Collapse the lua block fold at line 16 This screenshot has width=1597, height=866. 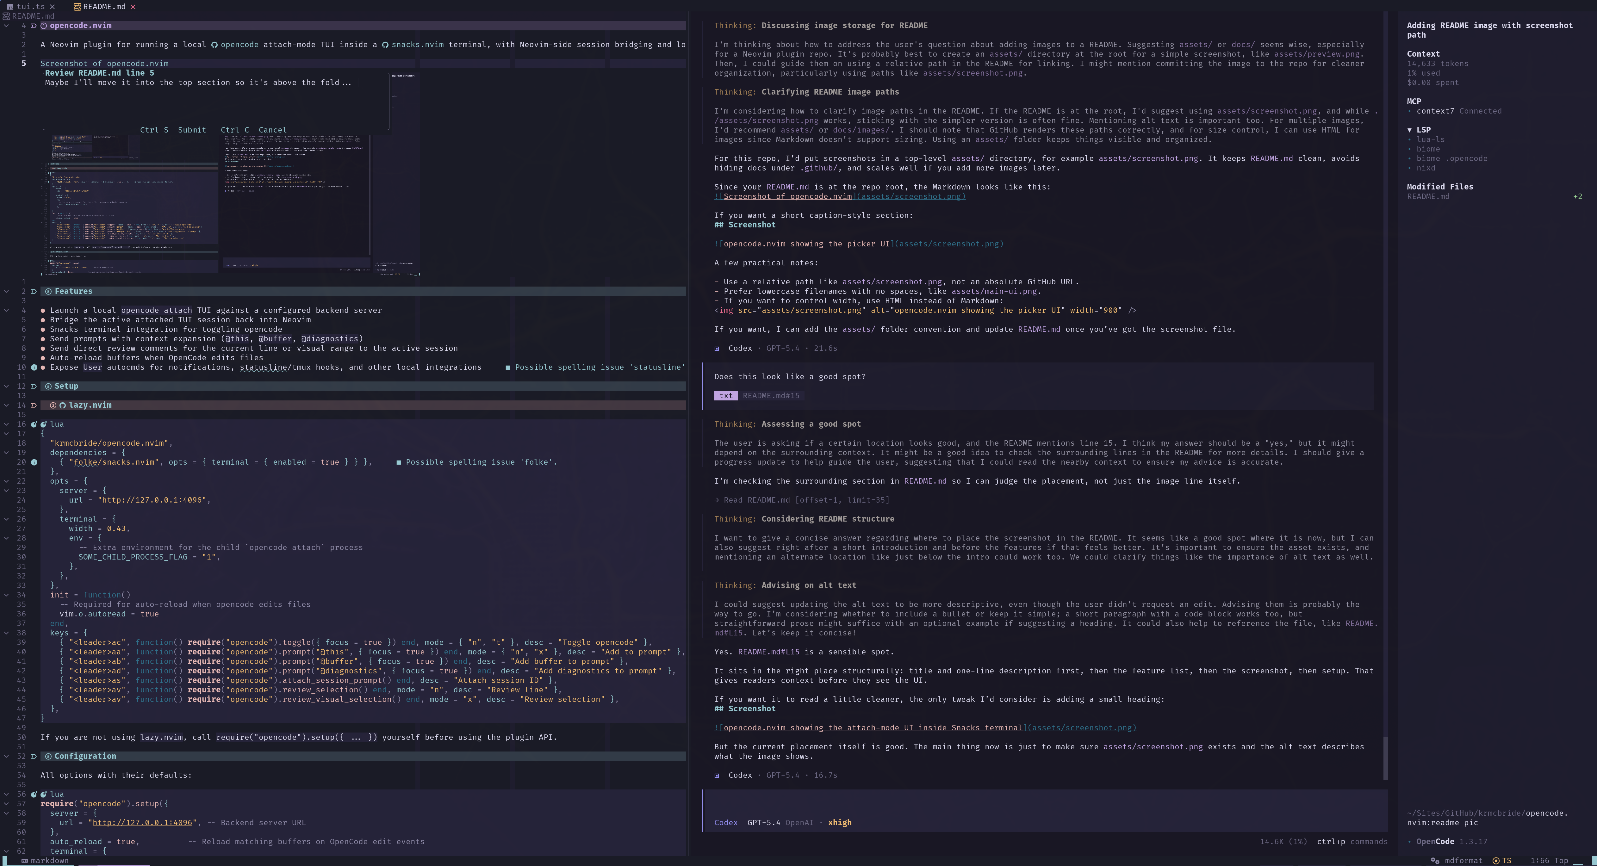pos(6,424)
